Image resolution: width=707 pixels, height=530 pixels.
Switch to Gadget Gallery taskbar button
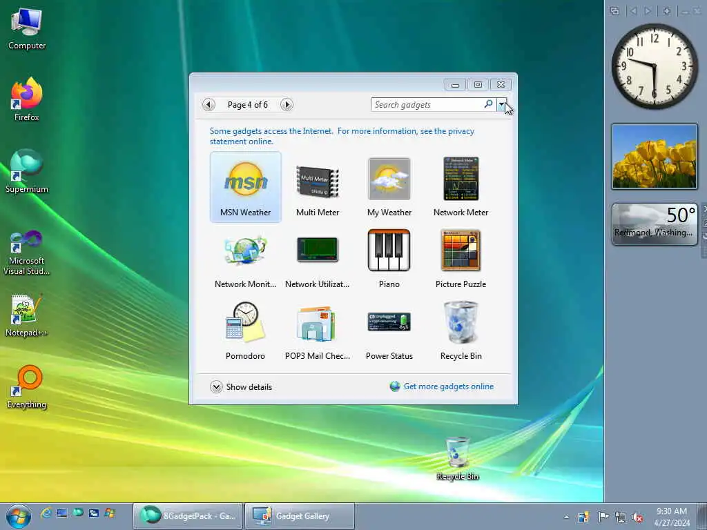(300, 516)
